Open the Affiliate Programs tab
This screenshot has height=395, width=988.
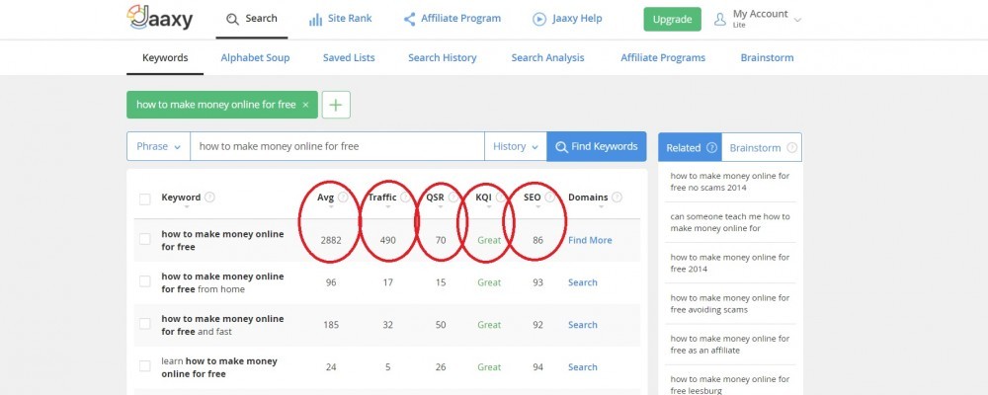tap(663, 58)
